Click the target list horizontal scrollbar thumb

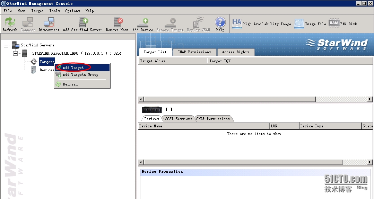[x=230, y=99]
